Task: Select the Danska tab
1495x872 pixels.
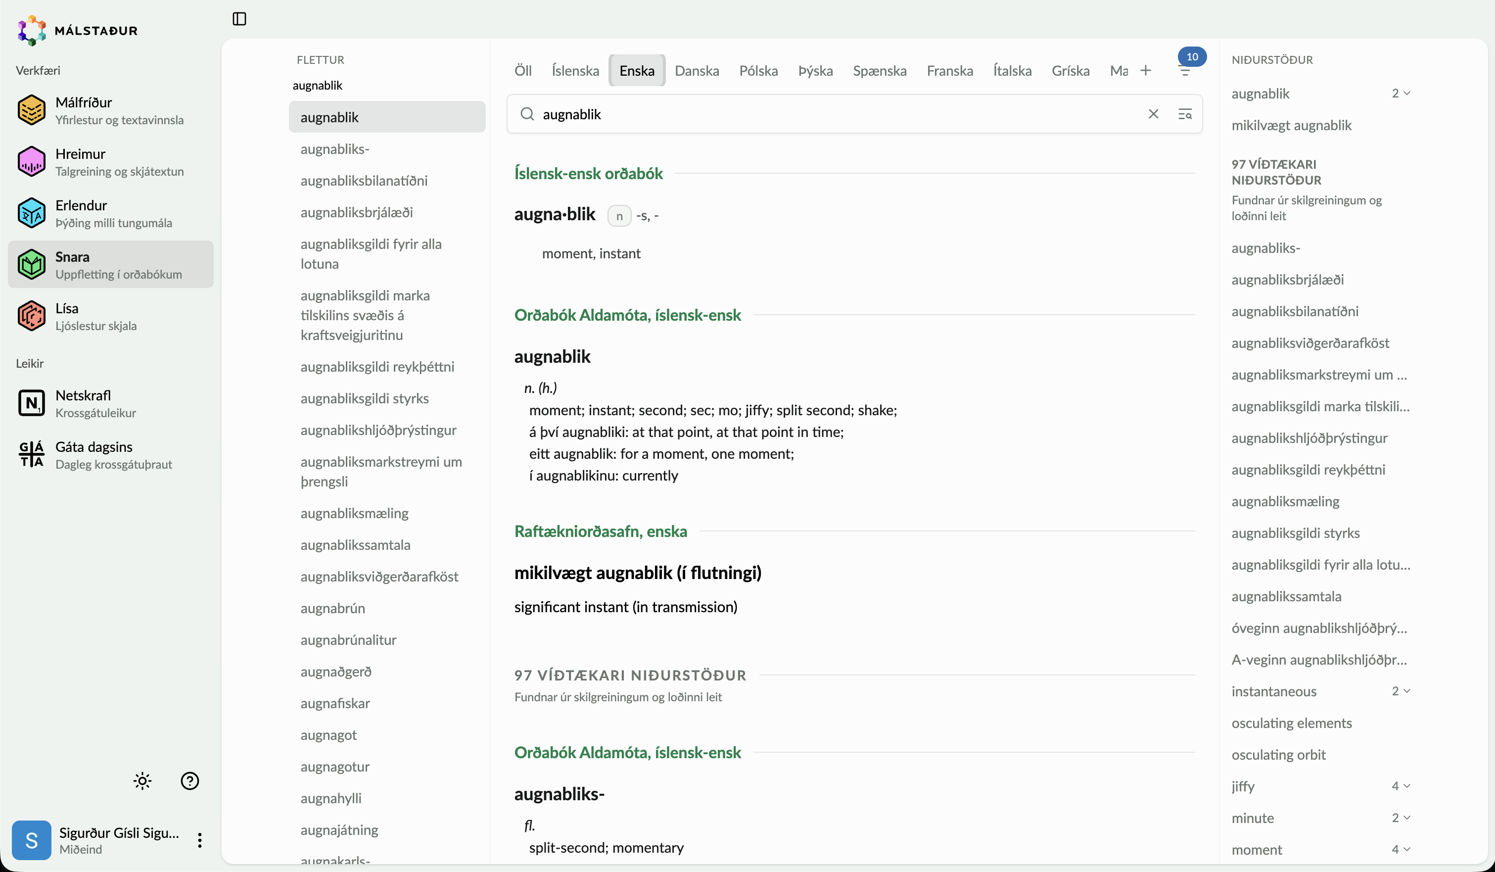Action: point(697,71)
